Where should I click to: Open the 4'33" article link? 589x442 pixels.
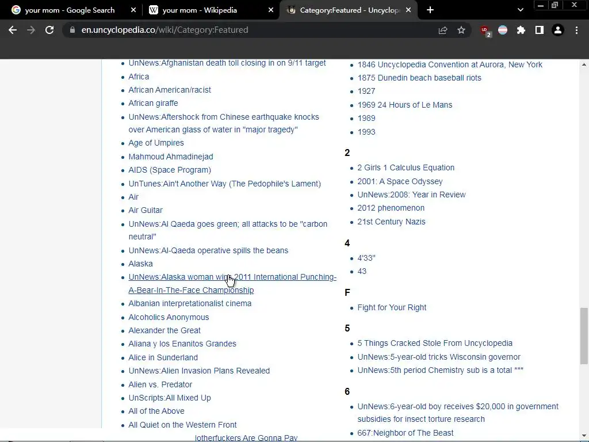click(366, 258)
